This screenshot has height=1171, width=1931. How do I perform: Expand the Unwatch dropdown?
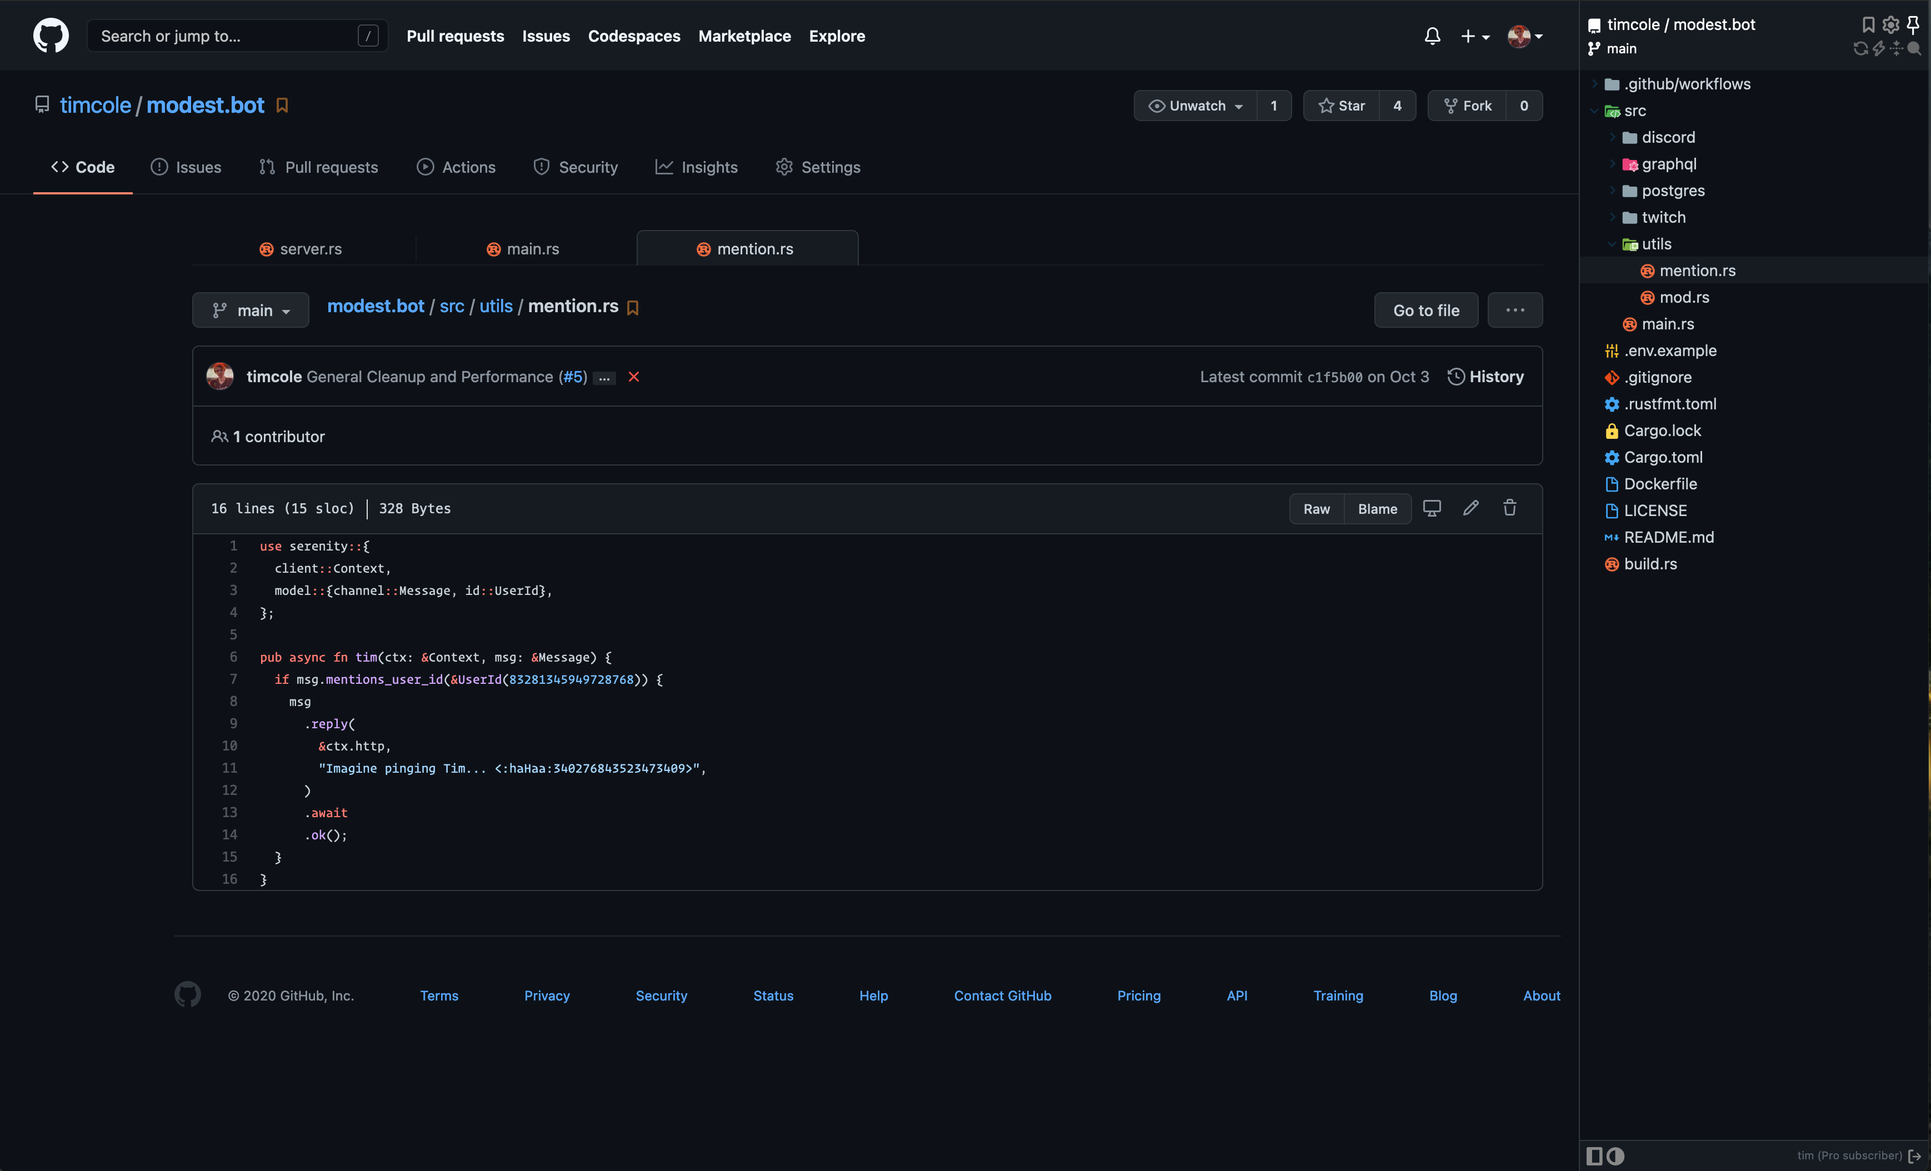click(x=1195, y=106)
